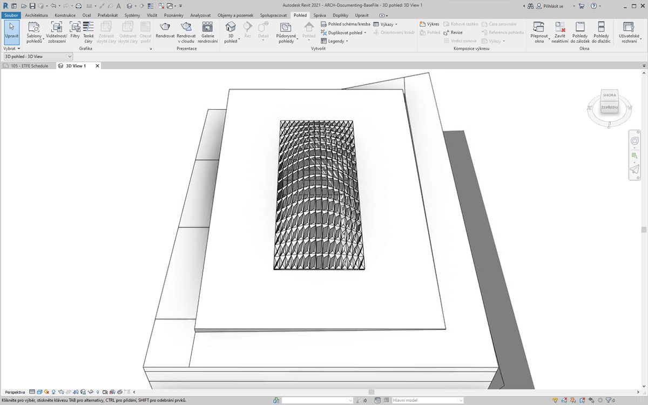Open the Help question mark icon
The image size is (648, 405).
(x=594, y=5)
